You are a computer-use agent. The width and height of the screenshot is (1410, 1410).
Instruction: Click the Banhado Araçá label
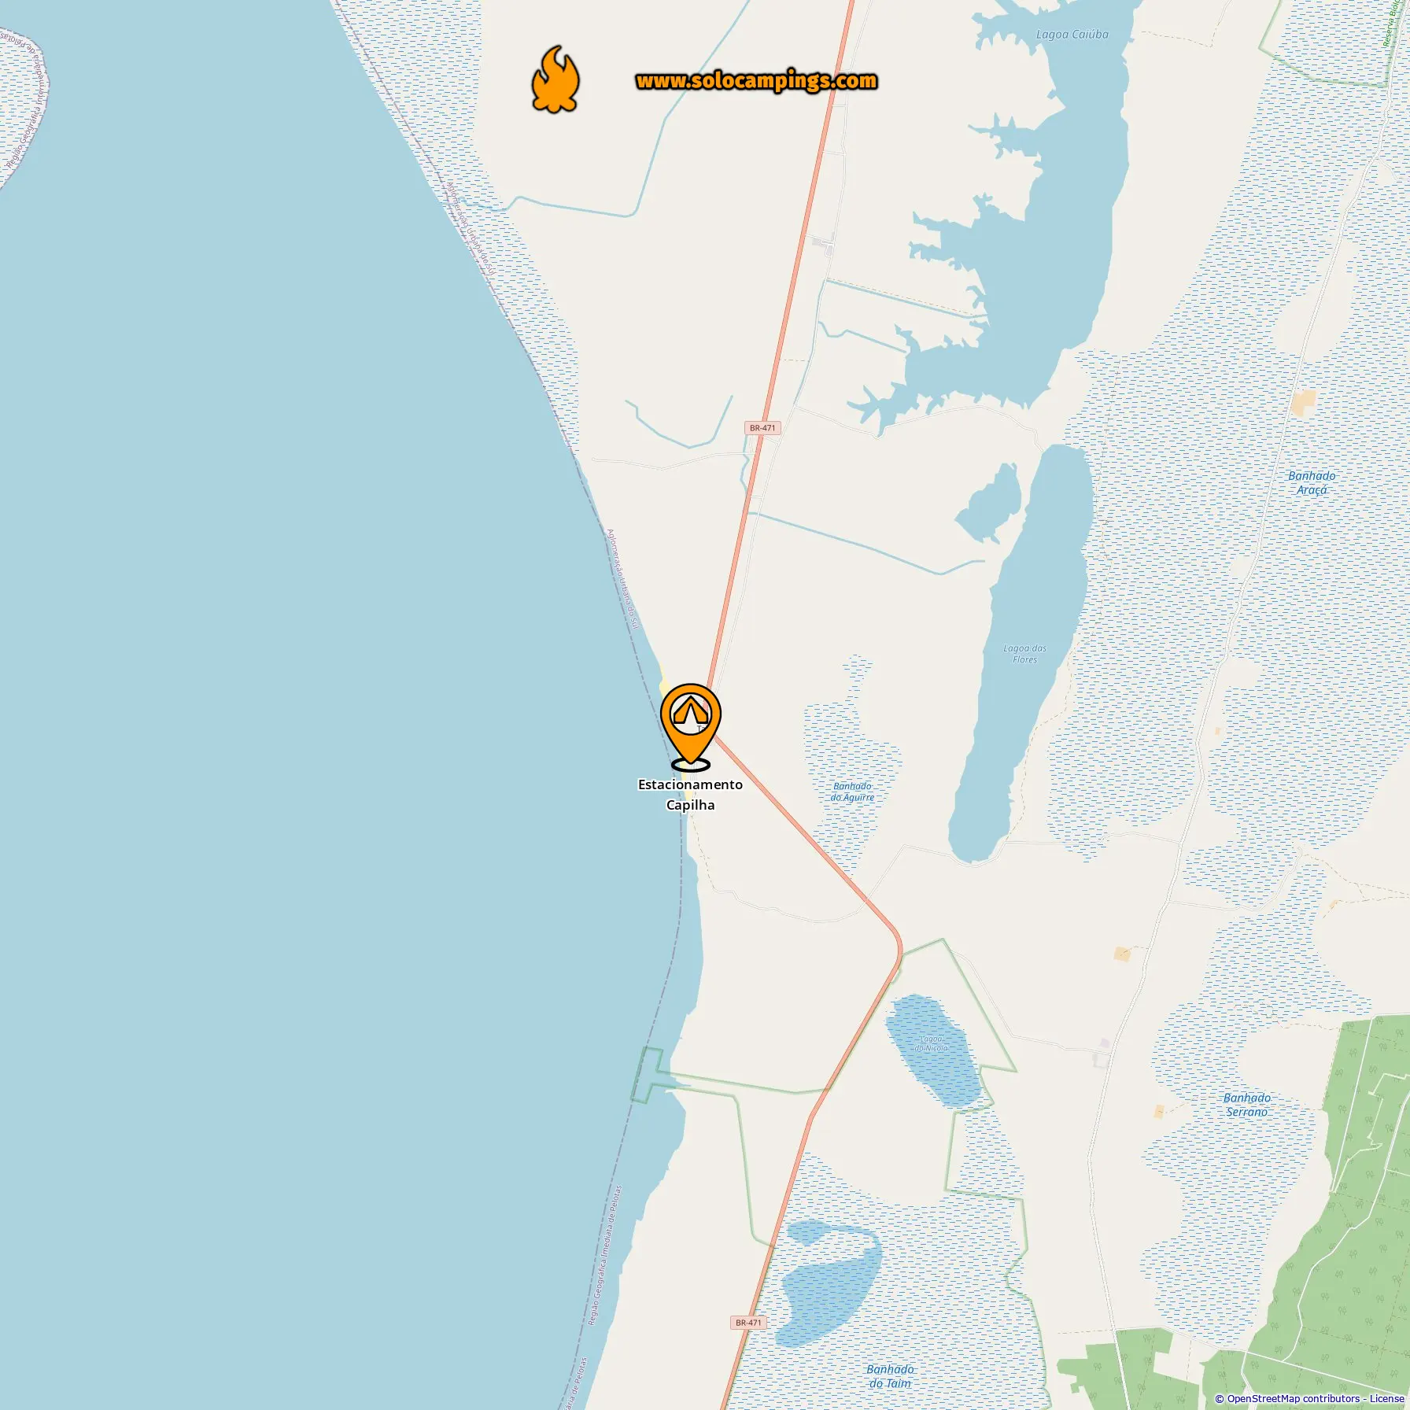pos(1312,482)
